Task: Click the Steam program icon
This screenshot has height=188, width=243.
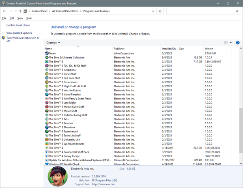Action: pos(47,53)
